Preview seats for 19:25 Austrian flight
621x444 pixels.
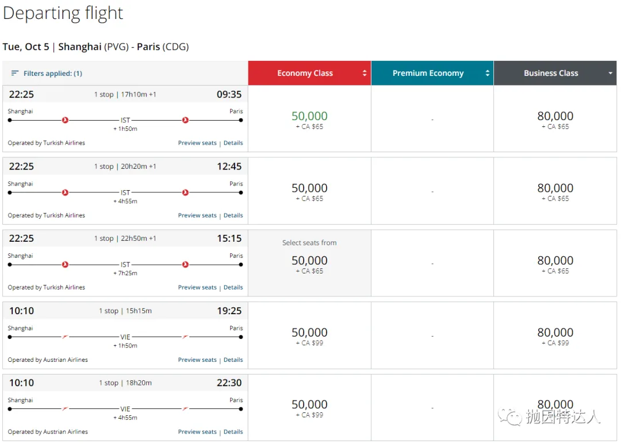[197, 360]
